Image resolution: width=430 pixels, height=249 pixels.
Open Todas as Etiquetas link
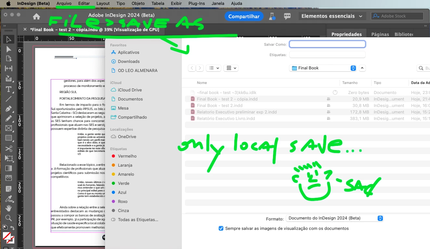coord(138,219)
